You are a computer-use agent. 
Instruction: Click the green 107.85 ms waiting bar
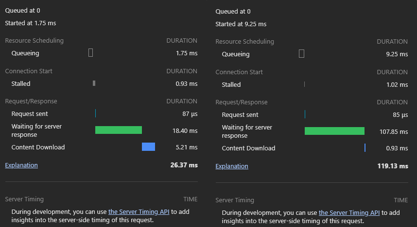pos(334,131)
